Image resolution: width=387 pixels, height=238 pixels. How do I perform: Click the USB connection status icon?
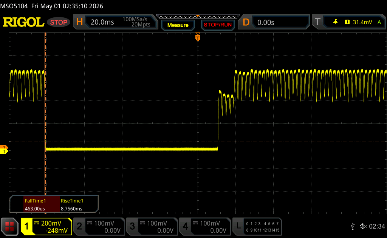tap(353, 226)
